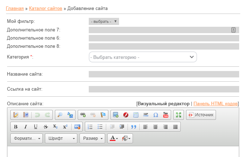Expand the 'Выбрать категорию' dropdown
247x157 pixels.
[x=143, y=57]
